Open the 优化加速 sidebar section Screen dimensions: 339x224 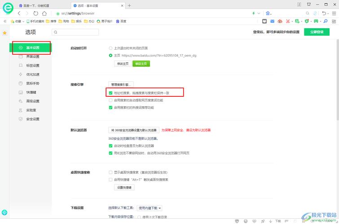click(x=30, y=74)
